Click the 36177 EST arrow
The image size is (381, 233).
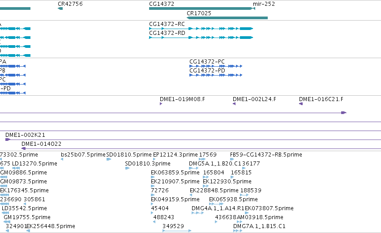click(244, 168)
